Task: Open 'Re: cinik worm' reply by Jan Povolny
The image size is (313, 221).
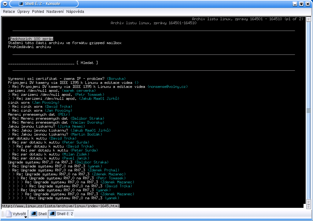Action: [x=27, y=111]
